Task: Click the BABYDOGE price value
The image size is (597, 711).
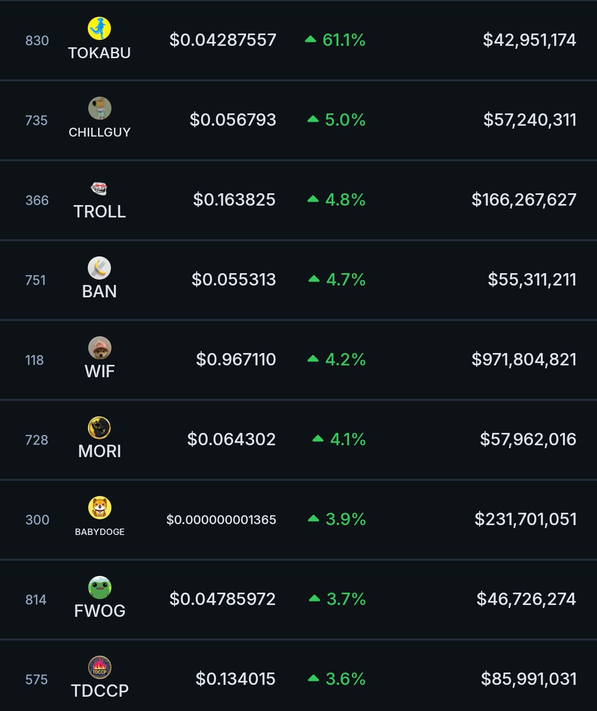Action: tap(221, 520)
